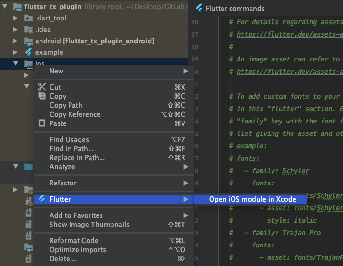This screenshot has width=343, height=266.
Task: Open the New submenu arrow
Action: [186, 71]
